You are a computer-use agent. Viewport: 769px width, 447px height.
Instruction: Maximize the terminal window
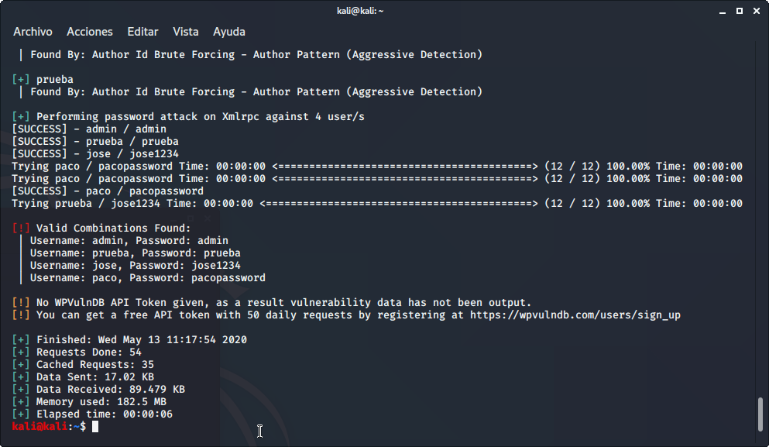pyautogui.click(x=739, y=11)
